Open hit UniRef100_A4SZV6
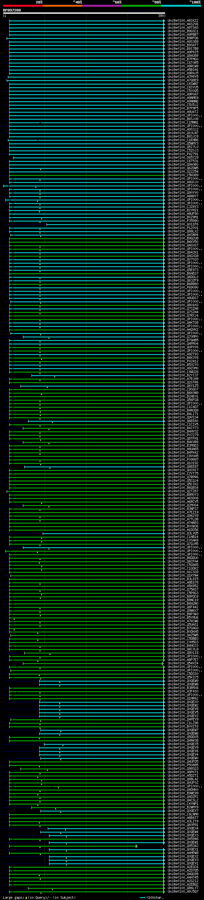 (183, 24)
